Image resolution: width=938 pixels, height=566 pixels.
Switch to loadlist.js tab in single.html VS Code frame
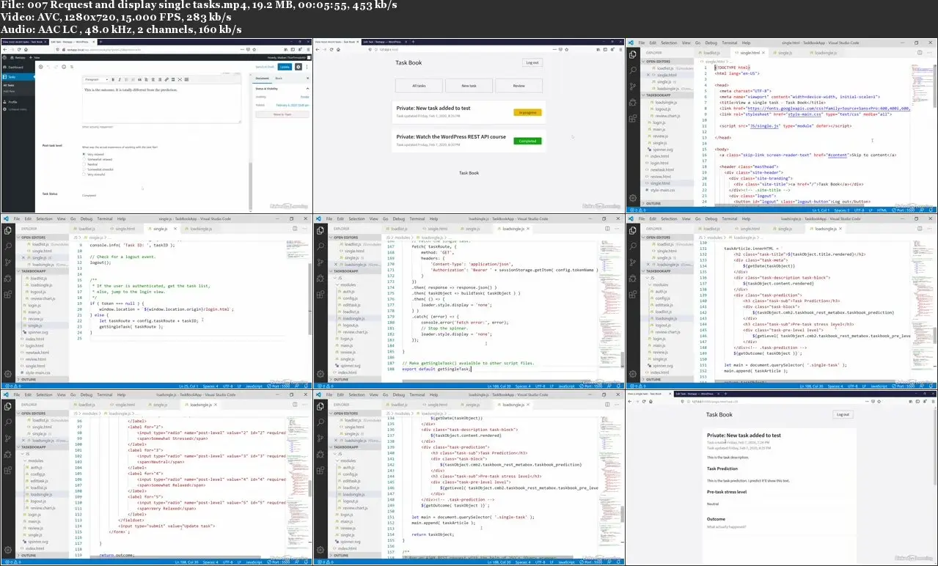(711, 53)
